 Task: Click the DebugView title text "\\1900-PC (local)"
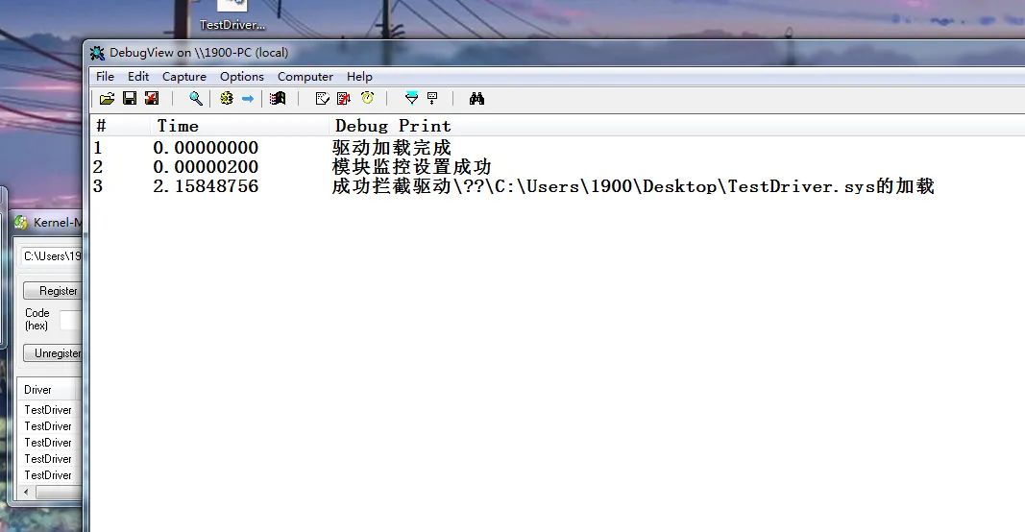click(241, 53)
